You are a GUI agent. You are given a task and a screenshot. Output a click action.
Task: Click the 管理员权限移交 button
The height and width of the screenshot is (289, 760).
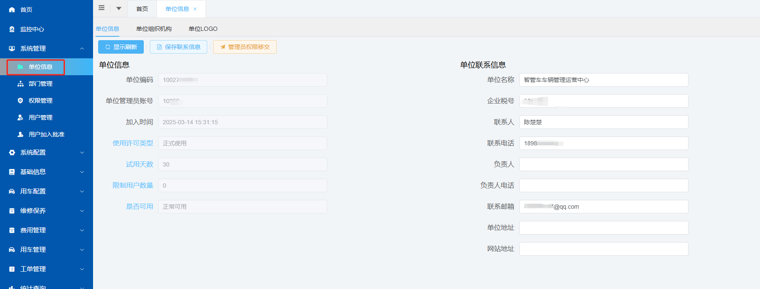(244, 47)
